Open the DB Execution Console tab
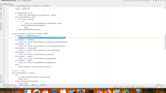The height and width of the screenshot is (93, 166). (x=10, y=85)
